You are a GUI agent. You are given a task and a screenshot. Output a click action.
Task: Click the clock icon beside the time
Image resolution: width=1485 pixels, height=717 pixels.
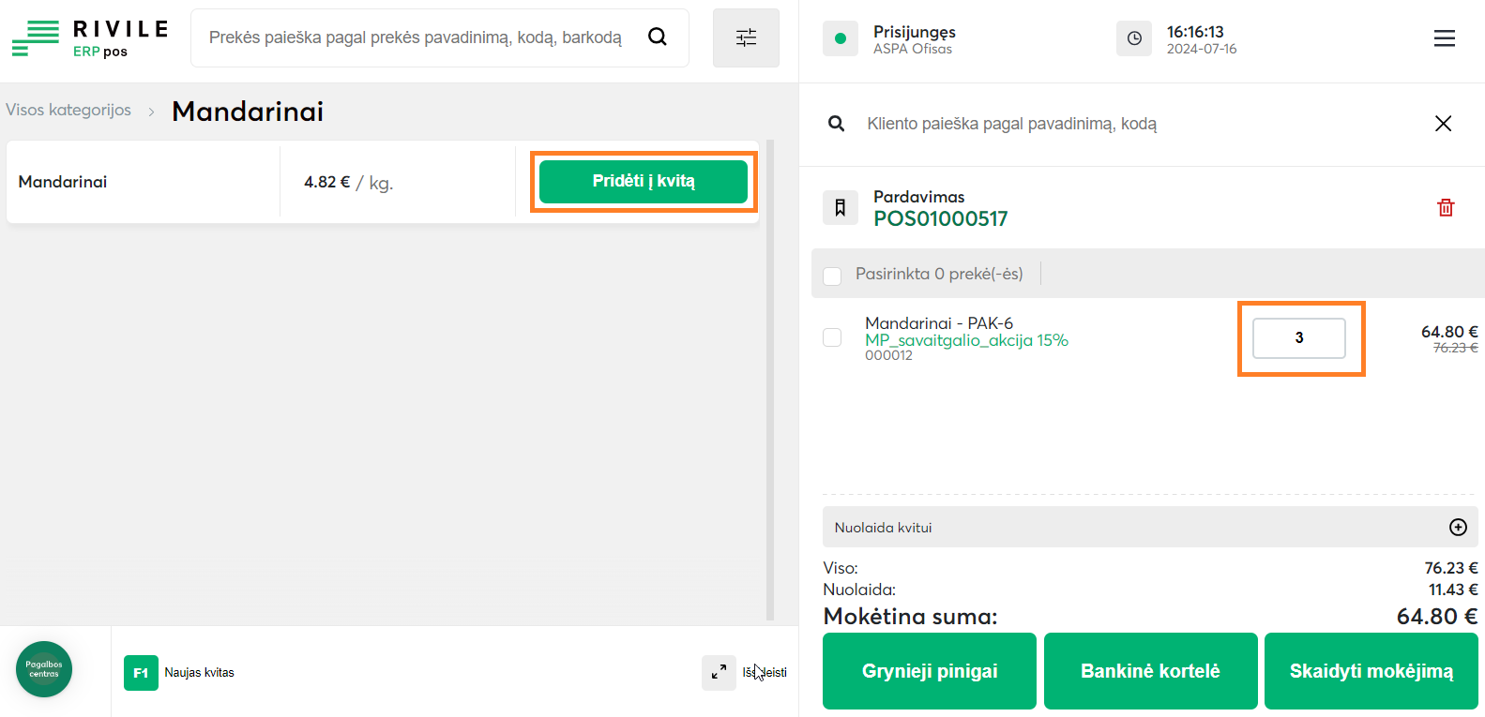coord(1134,38)
